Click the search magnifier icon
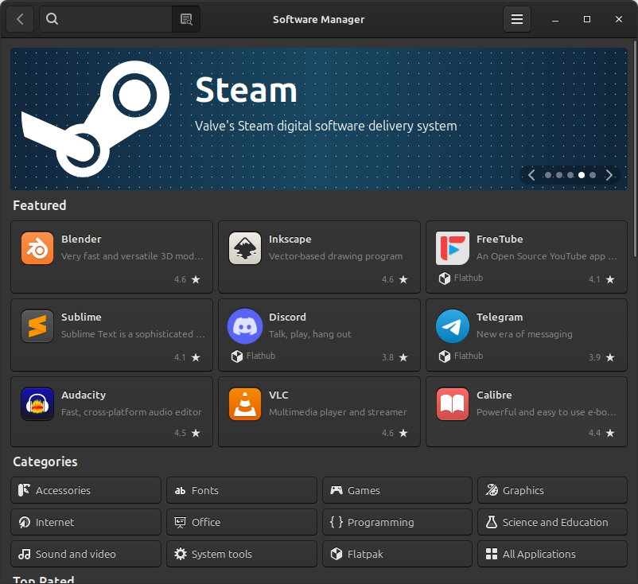Screen dimensions: 638x584 pos(52,19)
